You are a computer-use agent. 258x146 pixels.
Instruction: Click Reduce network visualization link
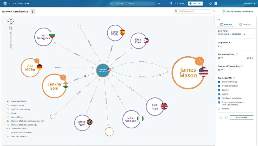point(238,11)
